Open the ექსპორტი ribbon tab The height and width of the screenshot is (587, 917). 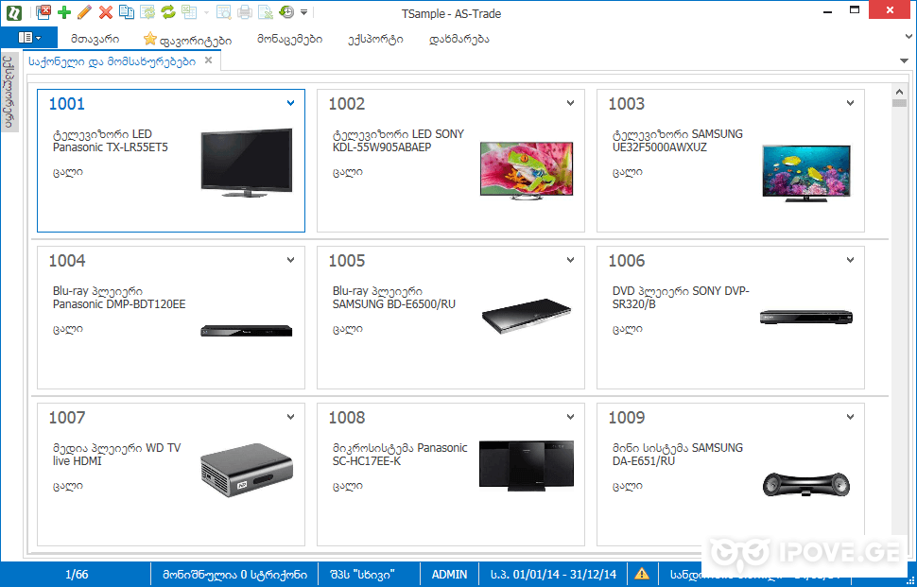(375, 39)
